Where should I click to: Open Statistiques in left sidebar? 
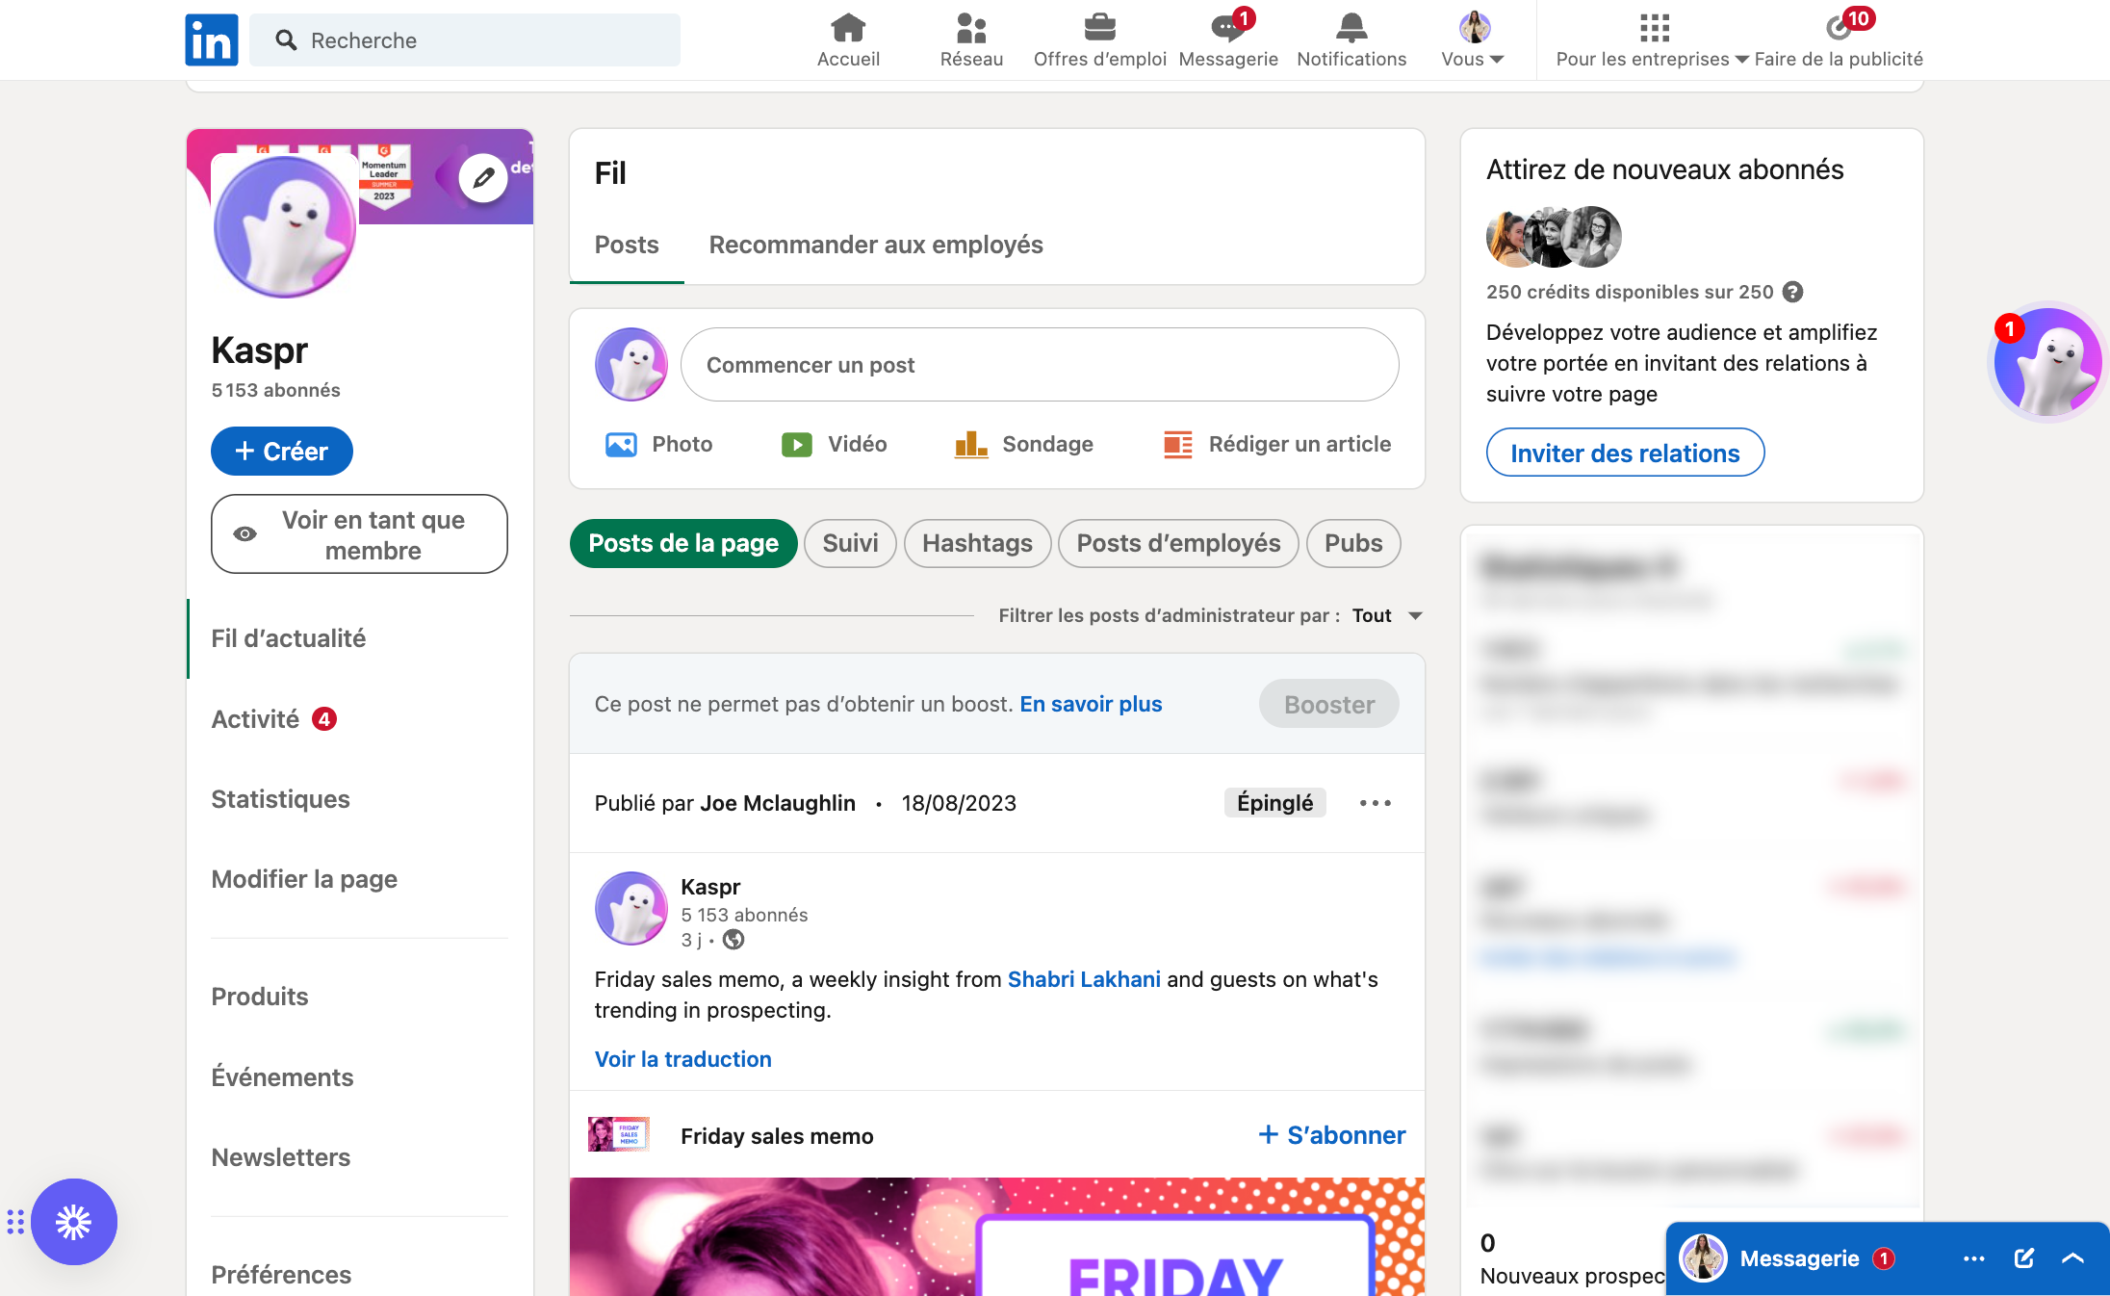280,799
